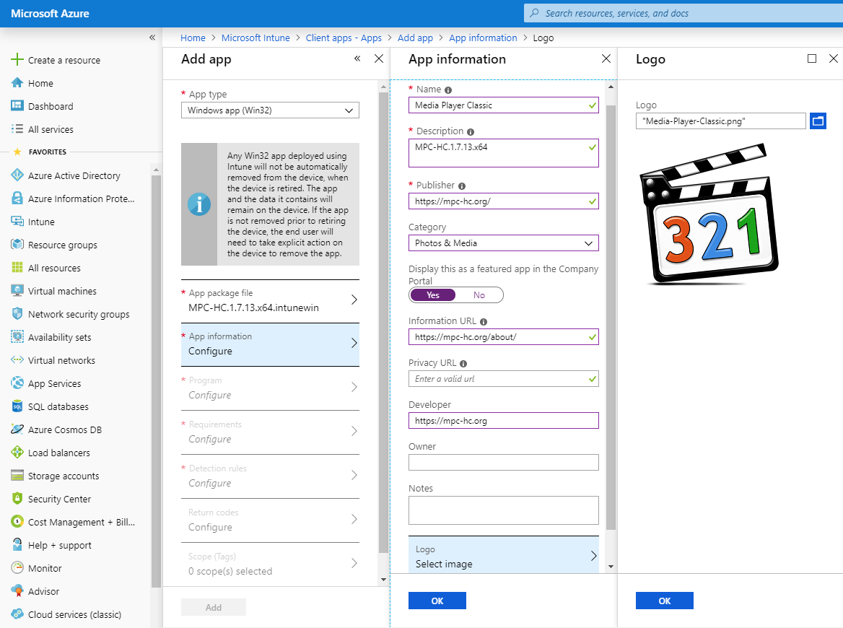Image resolution: width=843 pixels, height=628 pixels.
Task: Expand Return codes Configure section
Action: click(x=270, y=520)
